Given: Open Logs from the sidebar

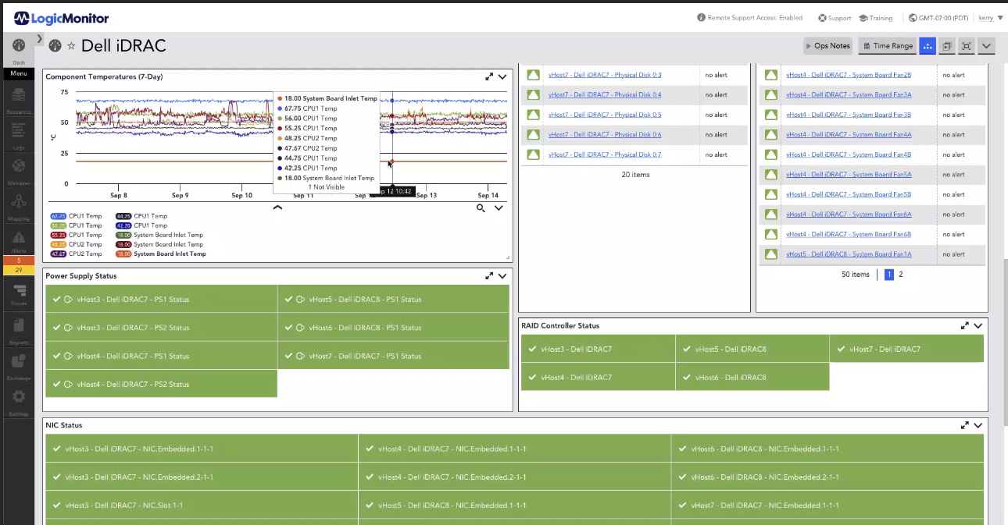Looking at the screenshot, I should [x=19, y=135].
